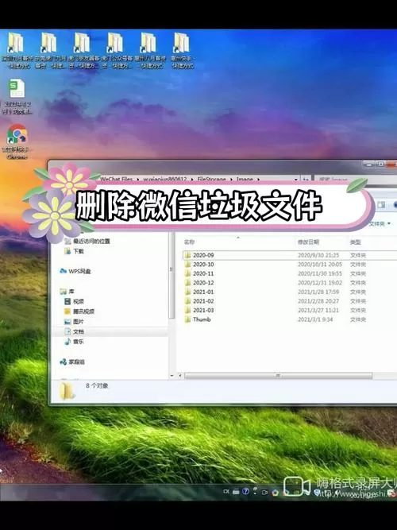Select 家庭组 in the sidebar
Screen dimensions: 397x530
(72, 362)
